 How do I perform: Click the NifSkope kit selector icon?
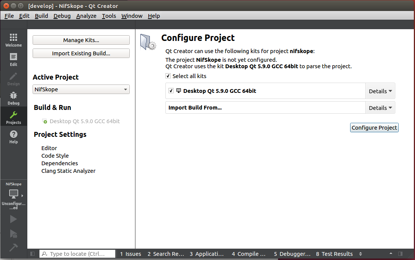13,194
